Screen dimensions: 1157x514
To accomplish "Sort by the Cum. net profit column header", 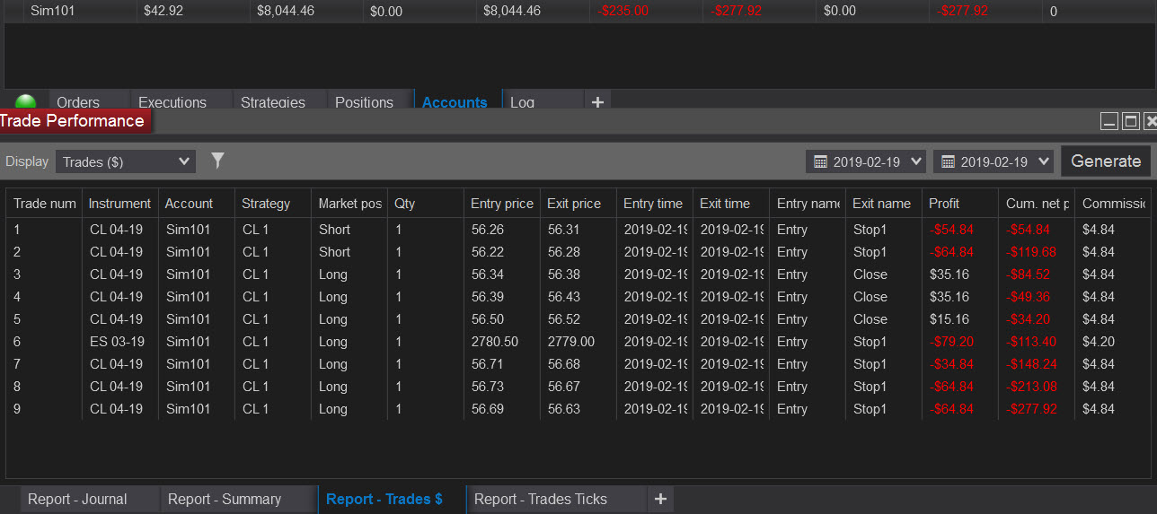I will (x=1037, y=204).
